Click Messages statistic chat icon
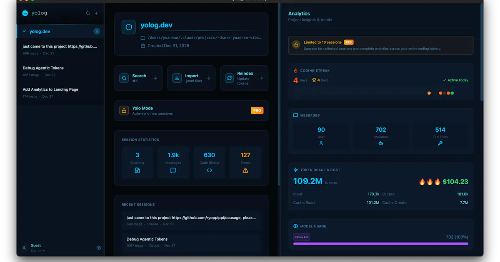 pos(173,171)
